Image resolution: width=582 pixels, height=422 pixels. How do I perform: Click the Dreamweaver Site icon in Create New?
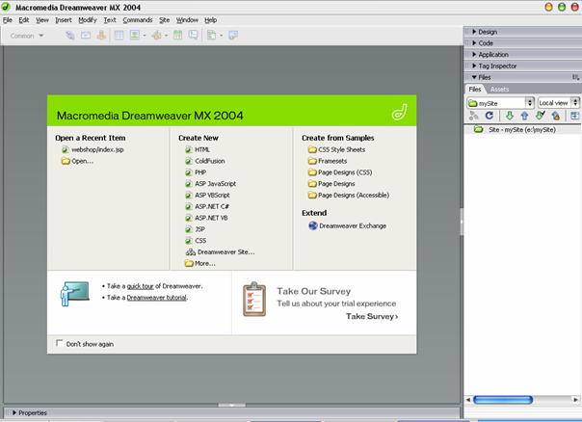click(191, 252)
